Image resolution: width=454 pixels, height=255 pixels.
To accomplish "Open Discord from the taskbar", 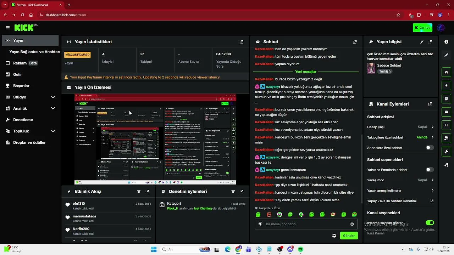I will 290,249.
